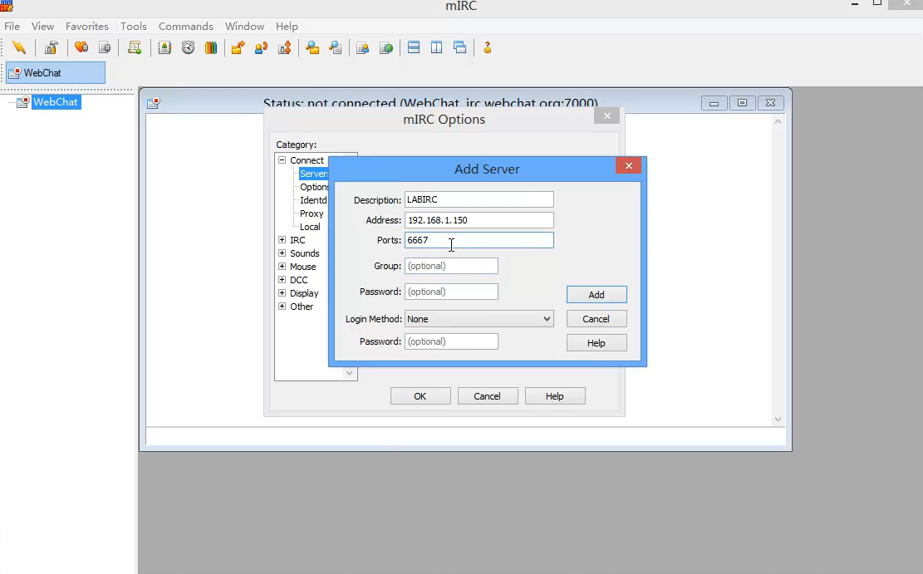Open mIRC Options via the hammer toolbar icon
The width and height of the screenshot is (923, 574).
coord(52,47)
